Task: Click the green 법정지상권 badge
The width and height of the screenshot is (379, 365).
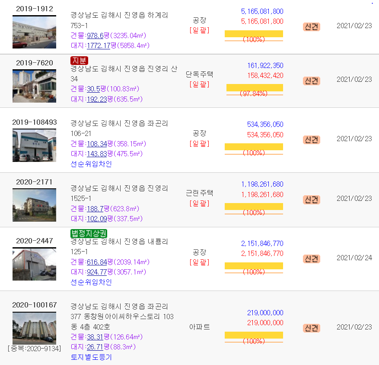Action: [89, 233]
